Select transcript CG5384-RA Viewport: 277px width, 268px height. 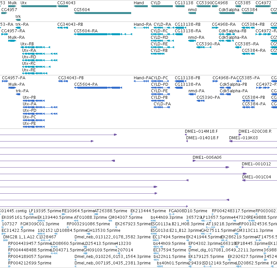(248, 54)
